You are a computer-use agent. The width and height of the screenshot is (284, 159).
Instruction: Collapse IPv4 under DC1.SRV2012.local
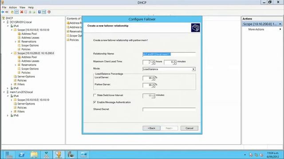point(8,26)
